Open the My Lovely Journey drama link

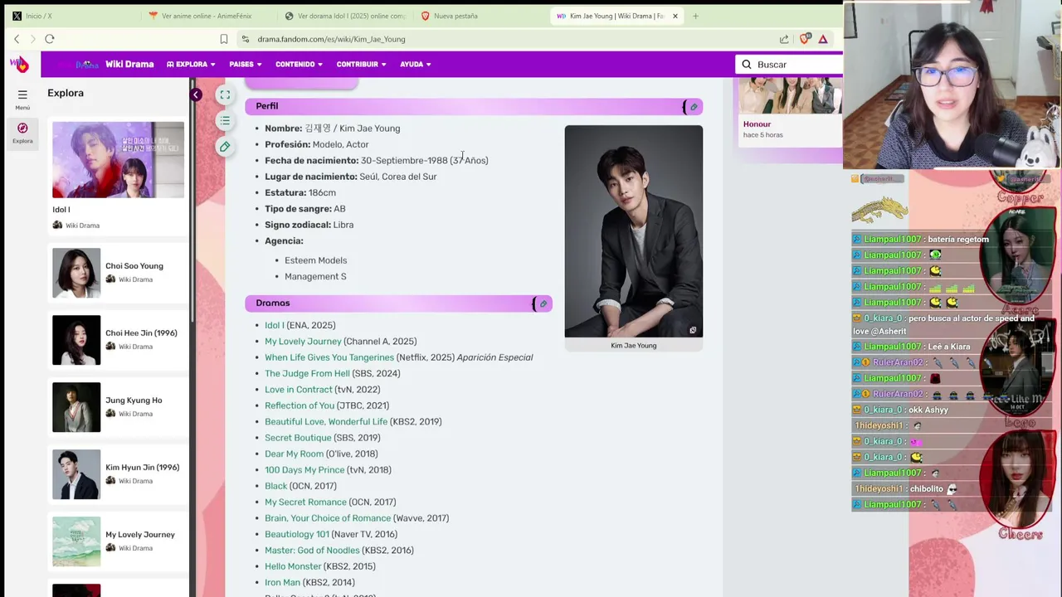(x=303, y=342)
